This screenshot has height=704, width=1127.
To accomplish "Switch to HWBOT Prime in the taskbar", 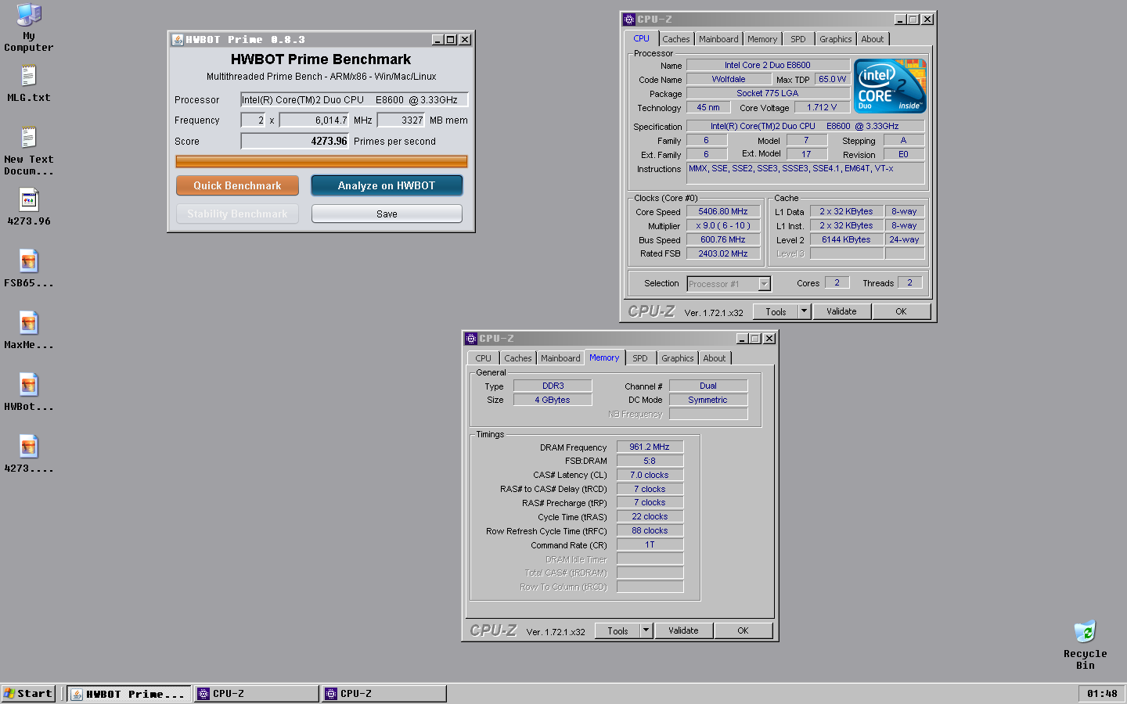I will pos(129,693).
